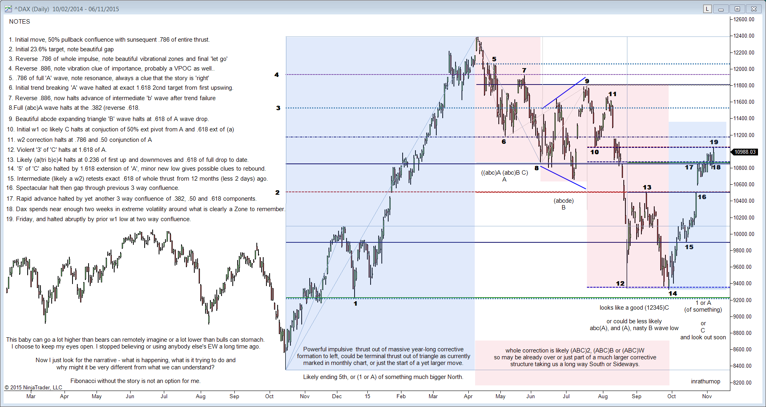Image resolution: width=766 pixels, height=407 pixels.
Task: Select the current price marker 10988.03
Action: point(744,152)
